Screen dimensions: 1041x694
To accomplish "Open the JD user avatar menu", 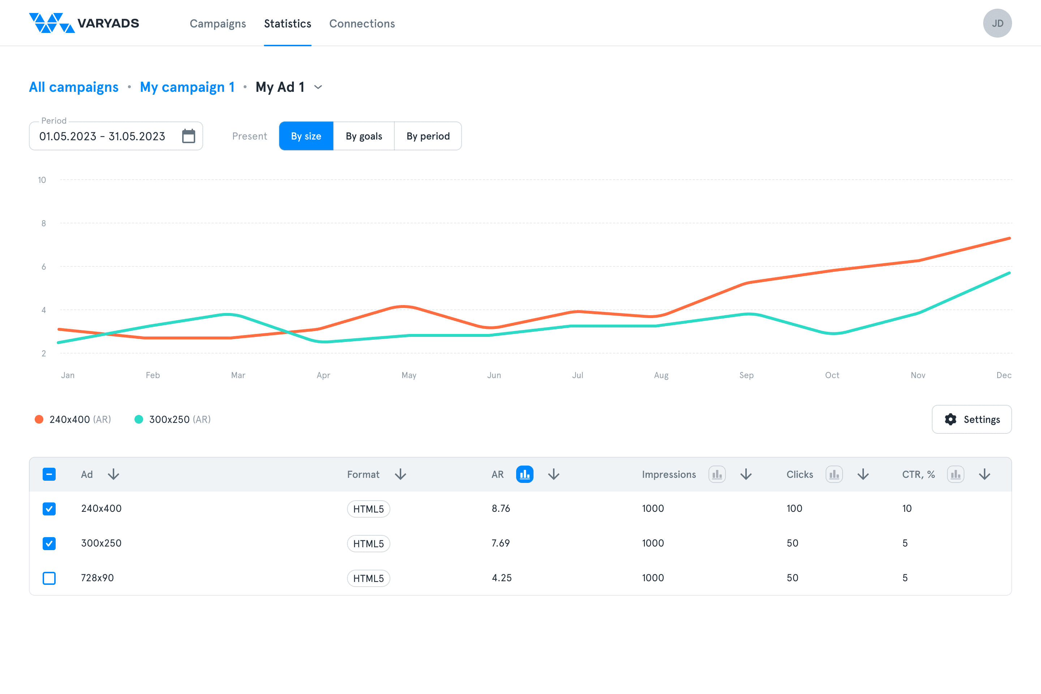I will point(997,23).
